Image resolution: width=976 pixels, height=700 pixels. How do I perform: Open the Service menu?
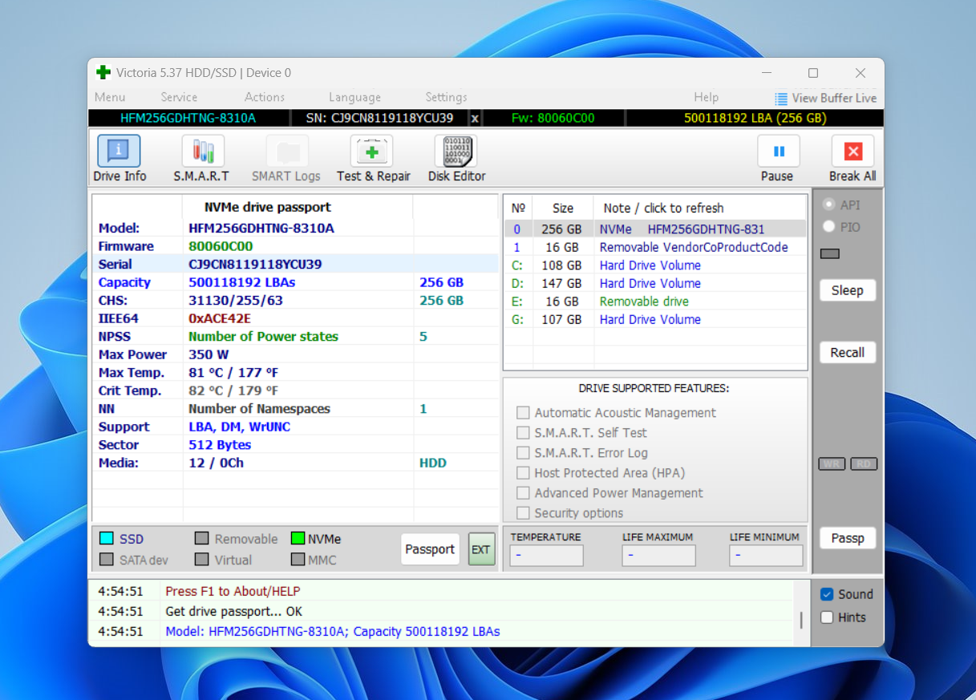179,97
